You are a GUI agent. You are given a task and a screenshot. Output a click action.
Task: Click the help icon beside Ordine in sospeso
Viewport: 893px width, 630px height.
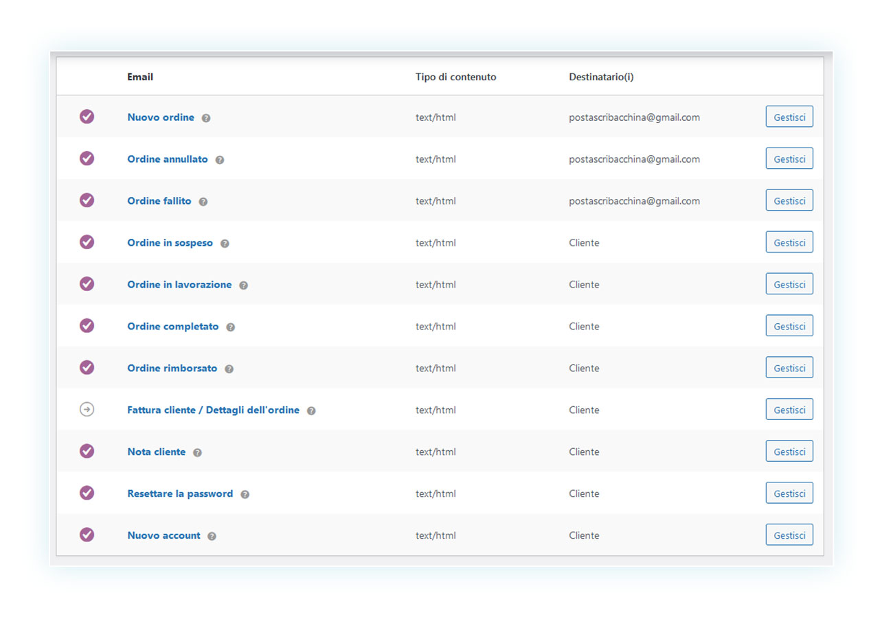point(225,244)
